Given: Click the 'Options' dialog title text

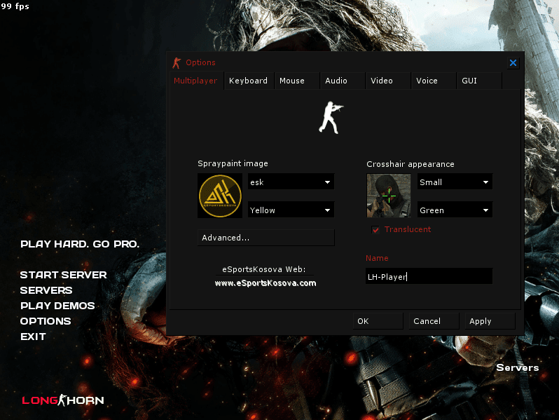Looking at the screenshot, I should [x=201, y=62].
